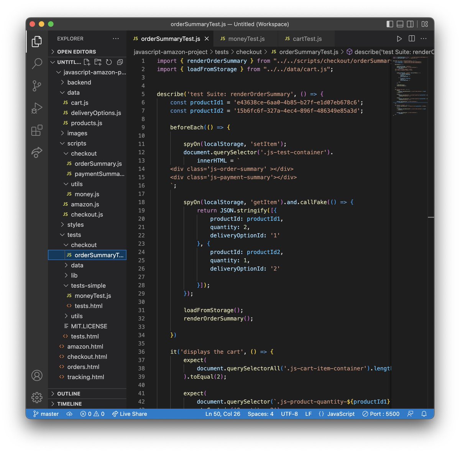
Task: Collapse the tests-simple folder
Action: pos(87,286)
